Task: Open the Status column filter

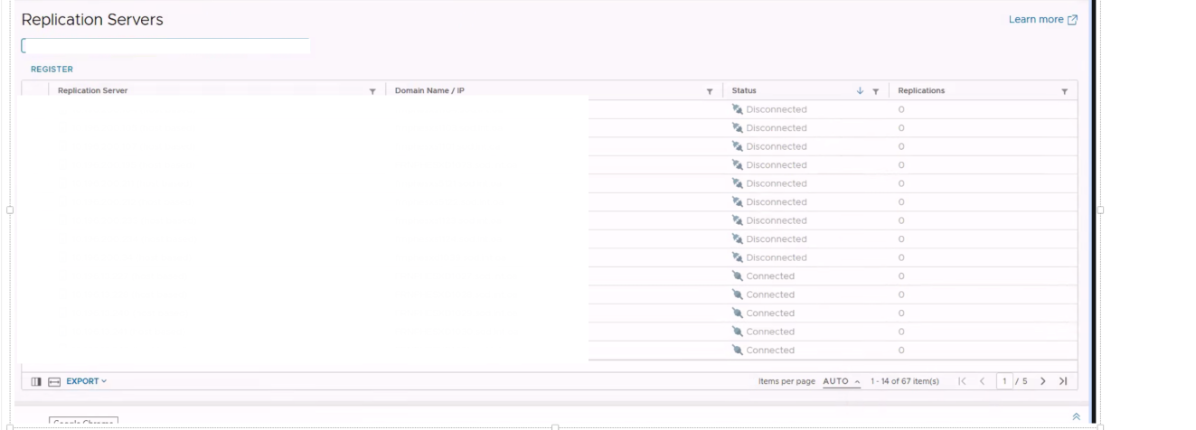Action: (876, 91)
